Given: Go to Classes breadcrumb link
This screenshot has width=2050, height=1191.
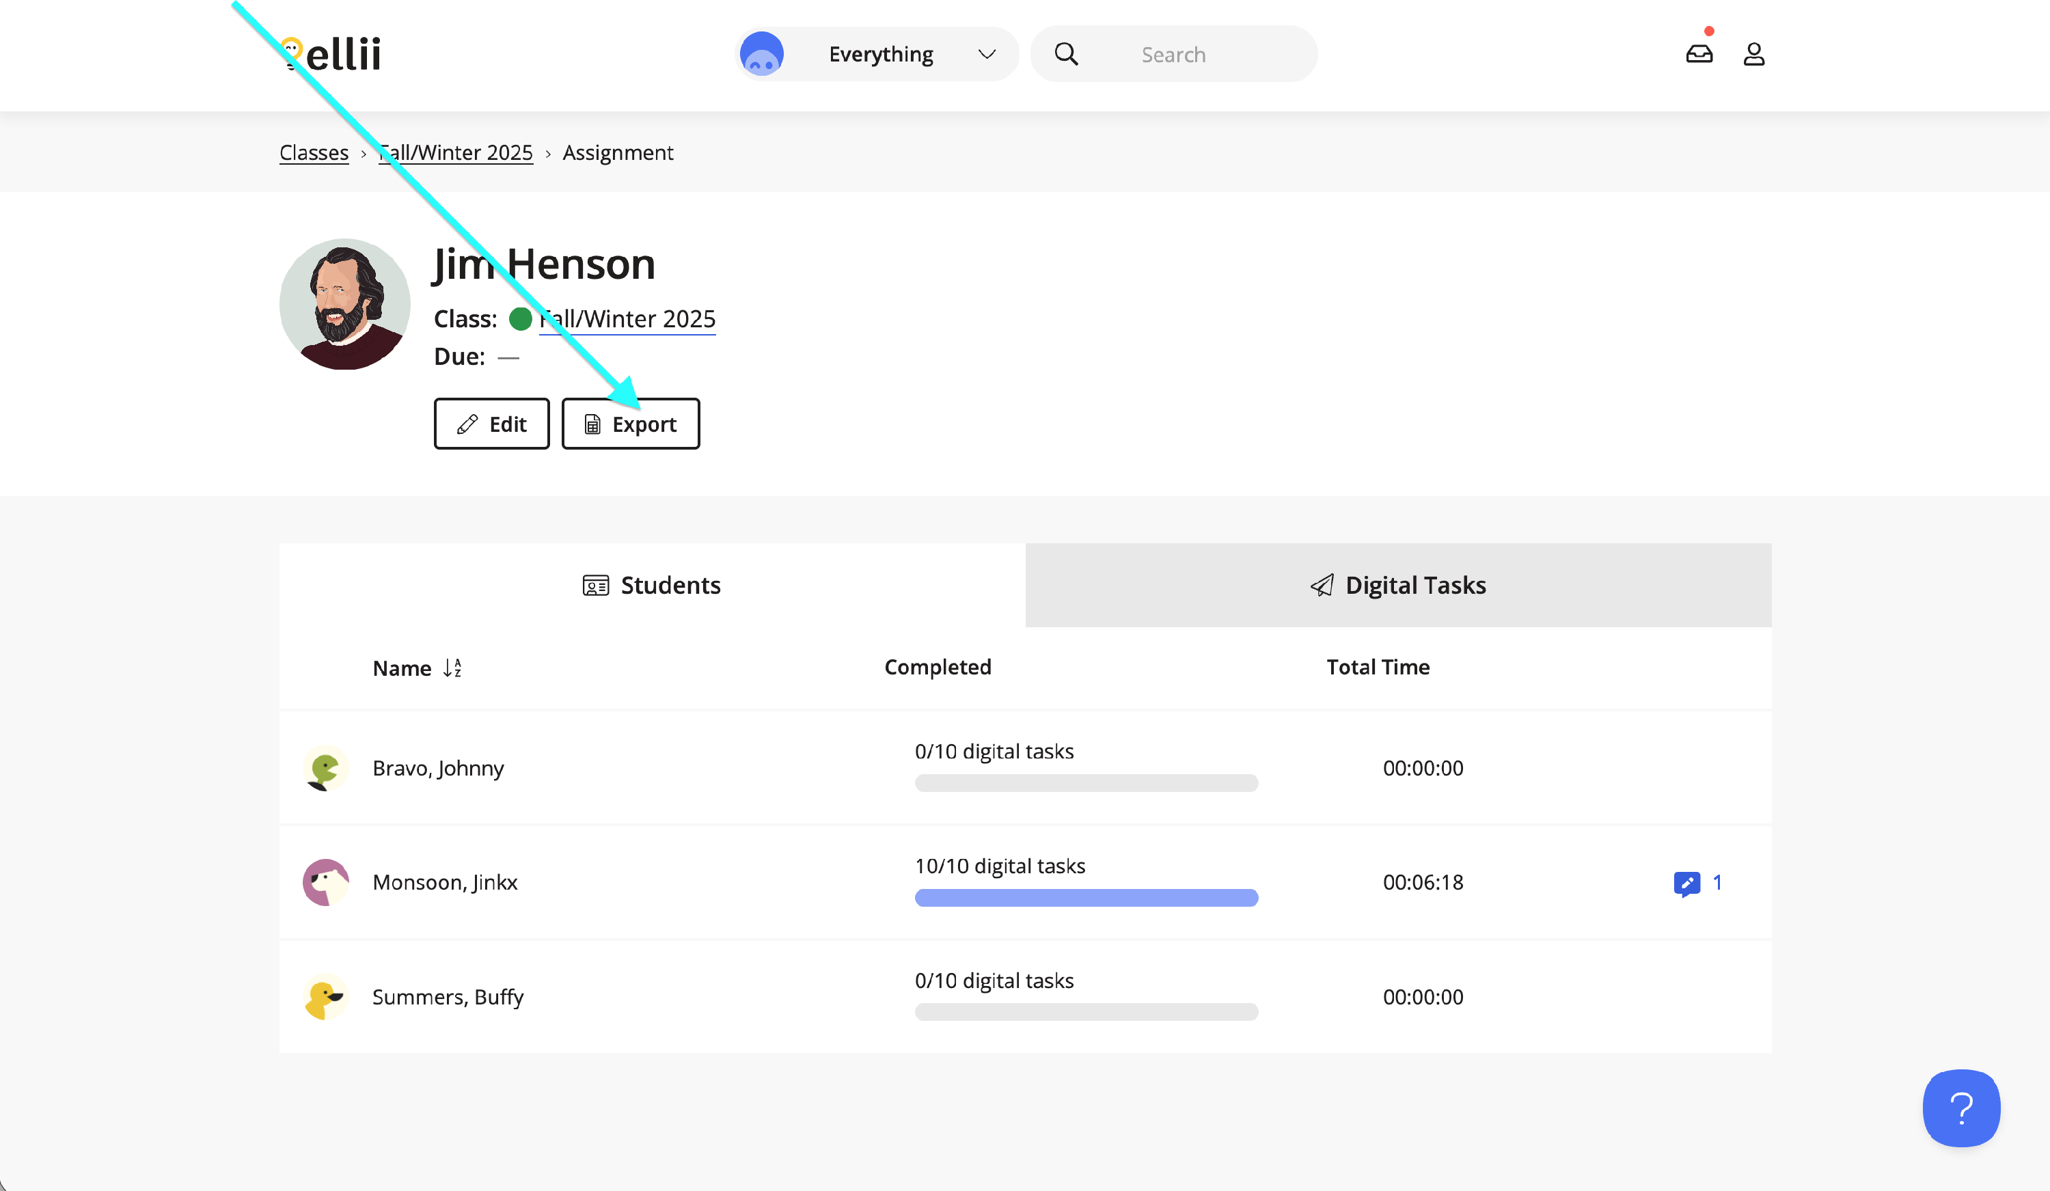Looking at the screenshot, I should pyautogui.click(x=314, y=152).
